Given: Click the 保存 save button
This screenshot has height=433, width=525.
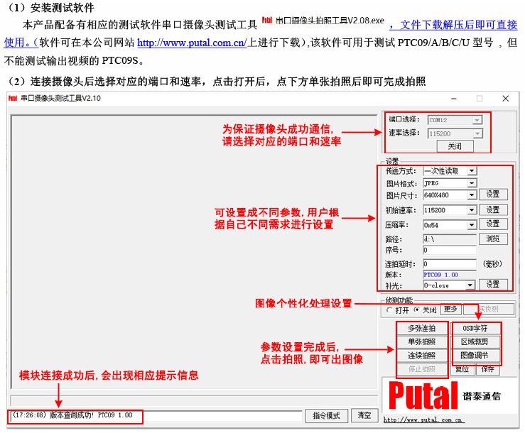Looking at the screenshot, I should tap(487, 369).
